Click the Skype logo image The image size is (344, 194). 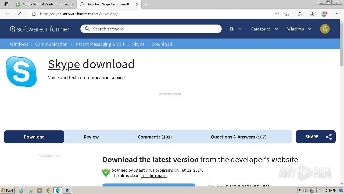tap(21, 72)
